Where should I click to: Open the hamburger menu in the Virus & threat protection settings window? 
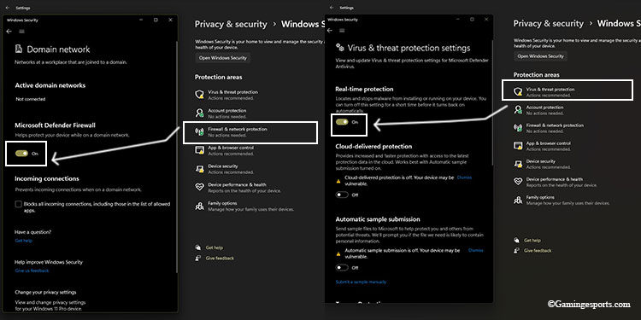(342, 30)
